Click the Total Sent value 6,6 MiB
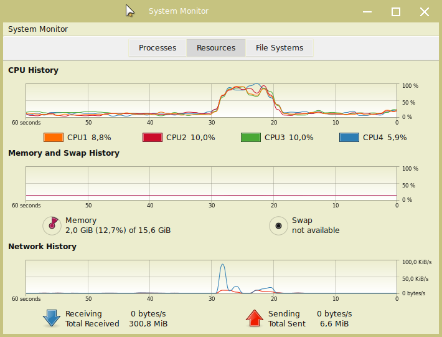This screenshot has height=337, width=442. (334, 324)
